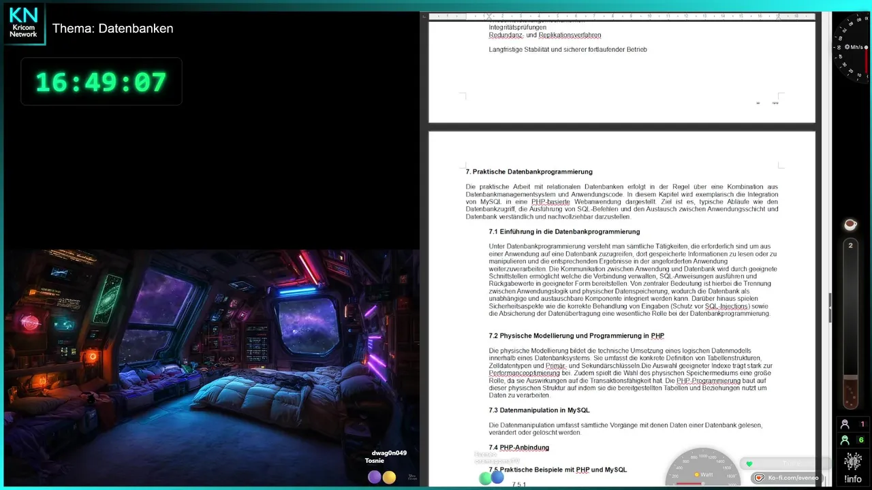Click heading 7.4 PHP-Anbindung
This screenshot has width=872, height=490.
519,447
